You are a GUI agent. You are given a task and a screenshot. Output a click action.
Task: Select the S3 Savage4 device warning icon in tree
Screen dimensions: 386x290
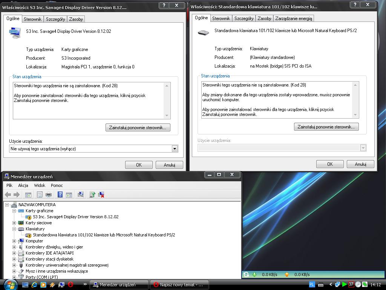coord(28,217)
